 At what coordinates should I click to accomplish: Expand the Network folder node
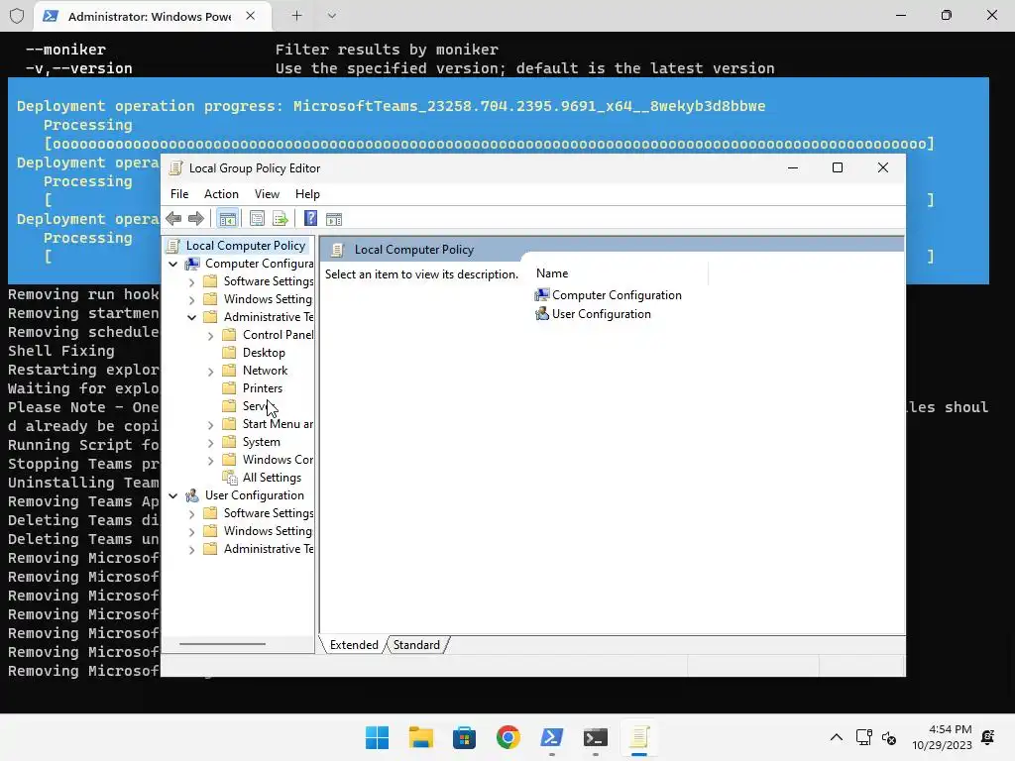click(x=210, y=372)
